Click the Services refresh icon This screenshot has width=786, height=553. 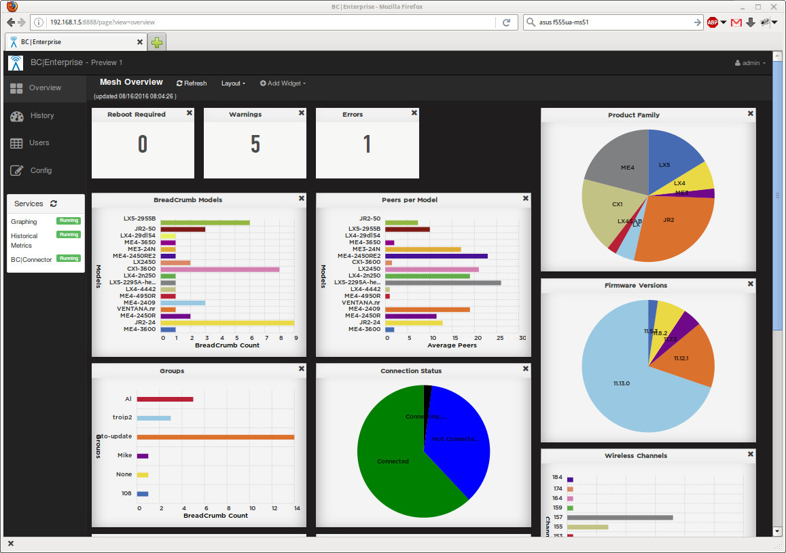[x=54, y=204]
